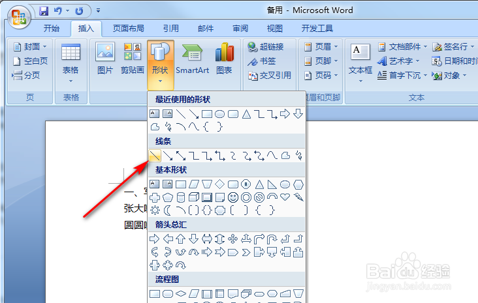This screenshot has width=478, height=303.
Task: Open the 邮件 tab
Action: tap(206, 29)
